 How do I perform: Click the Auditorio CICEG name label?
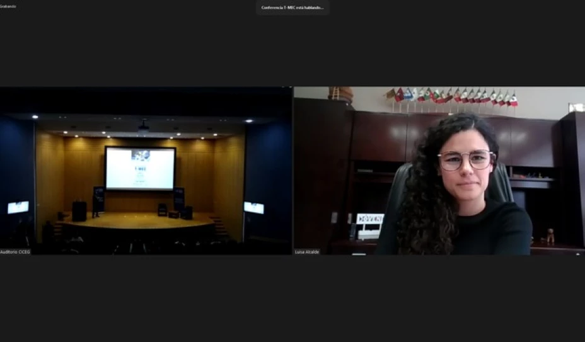pos(16,251)
